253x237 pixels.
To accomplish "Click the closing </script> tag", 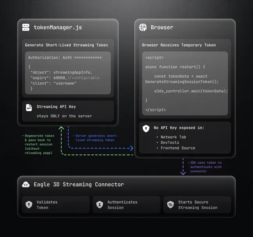I will tap(155, 110).
